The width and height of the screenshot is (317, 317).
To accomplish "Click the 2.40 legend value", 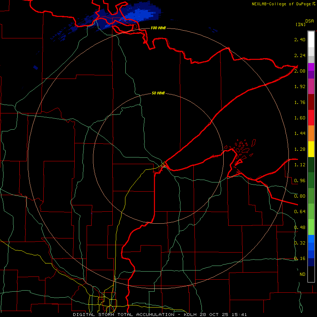I will pyautogui.click(x=300, y=39).
